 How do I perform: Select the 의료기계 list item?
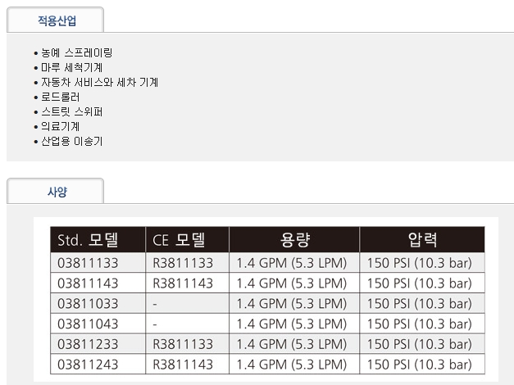61,126
